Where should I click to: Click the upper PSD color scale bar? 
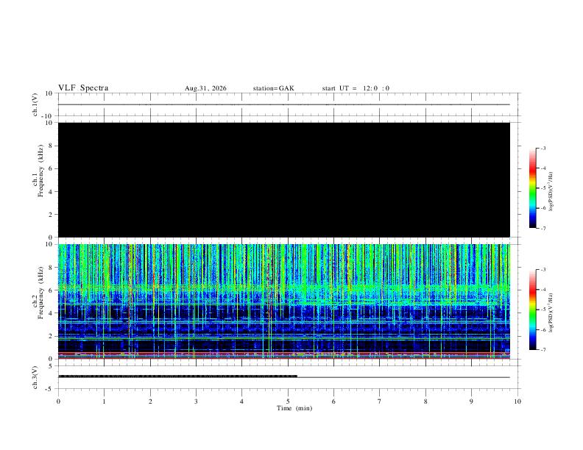(532, 188)
